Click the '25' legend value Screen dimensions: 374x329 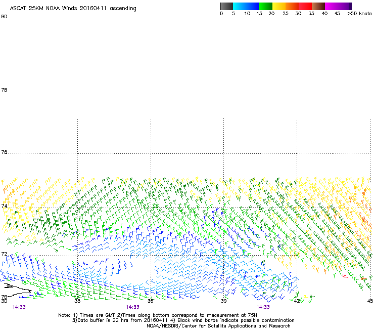pos(286,14)
